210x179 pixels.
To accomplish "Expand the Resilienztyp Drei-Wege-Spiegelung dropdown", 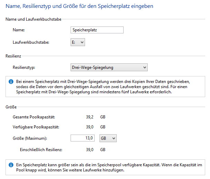I will tap(109, 67).
